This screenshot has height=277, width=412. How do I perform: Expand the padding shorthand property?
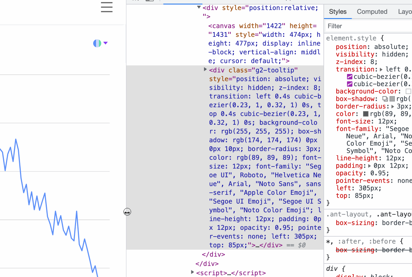pos(370,166)
